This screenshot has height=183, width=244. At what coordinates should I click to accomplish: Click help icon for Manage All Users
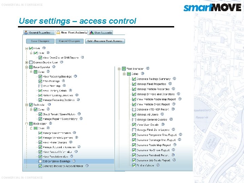162,114
